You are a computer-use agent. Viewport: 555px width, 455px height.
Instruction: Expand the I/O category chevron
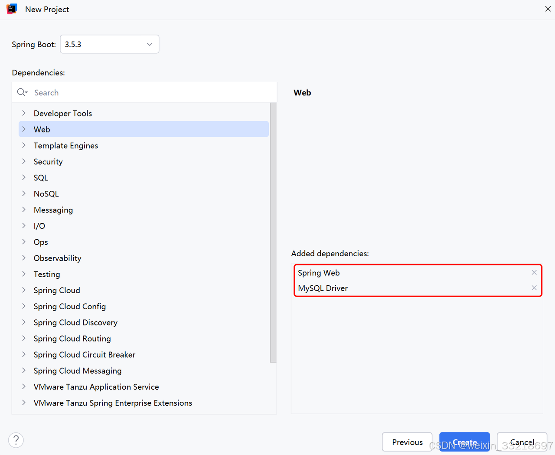(x=24, y=226)
